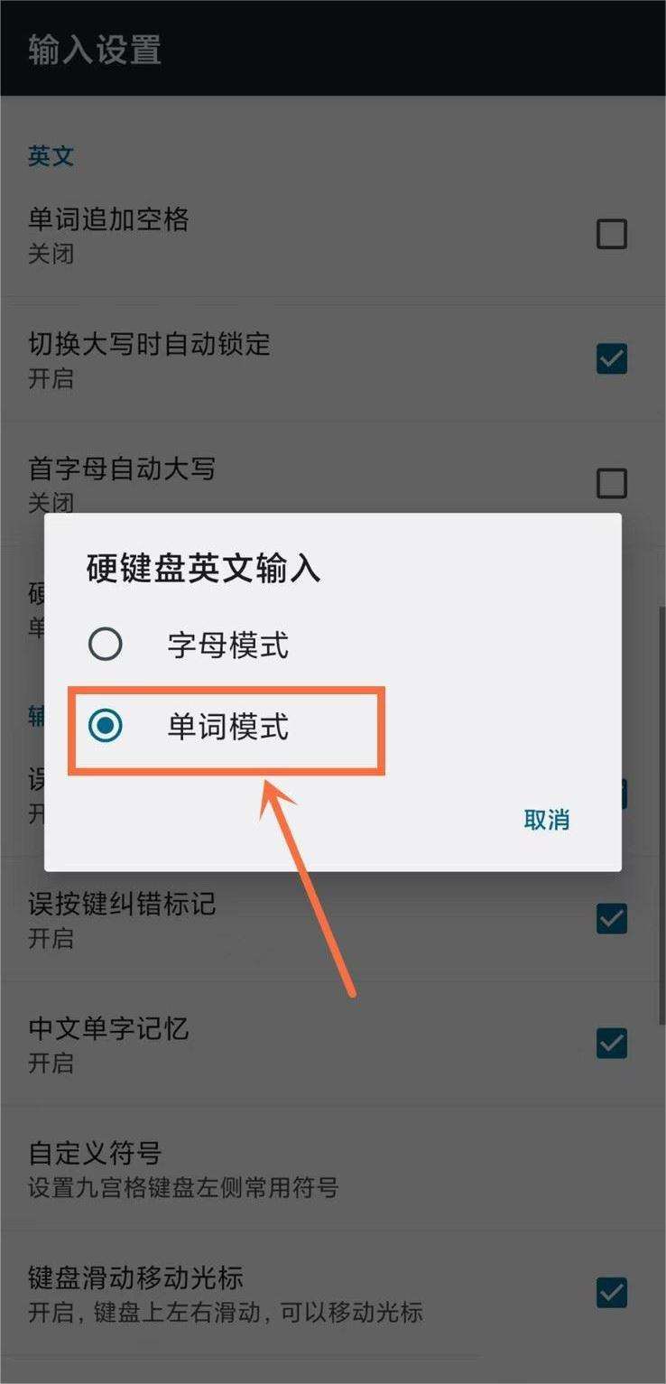Click the 字母模式 option label
Viewport: 666px width, 1384px height.
[x=228, y=646]
